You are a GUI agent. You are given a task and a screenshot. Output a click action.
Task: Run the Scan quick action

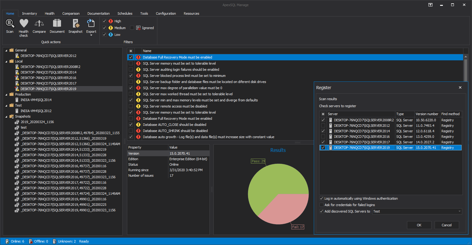tap(10, 26)
